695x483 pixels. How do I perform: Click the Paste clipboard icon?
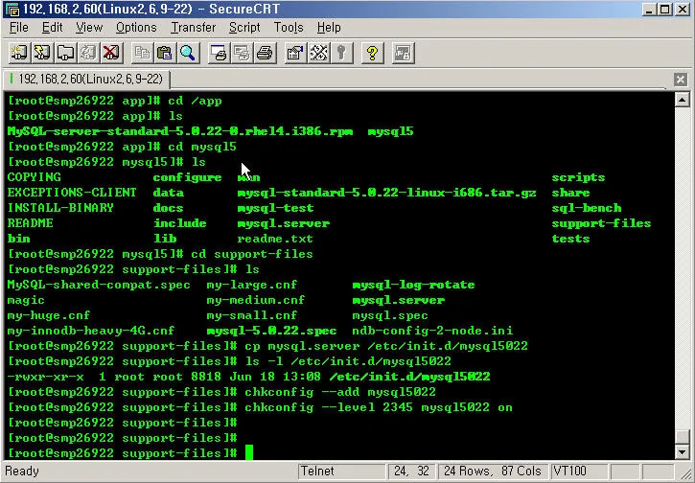click(x=165, y=53)
